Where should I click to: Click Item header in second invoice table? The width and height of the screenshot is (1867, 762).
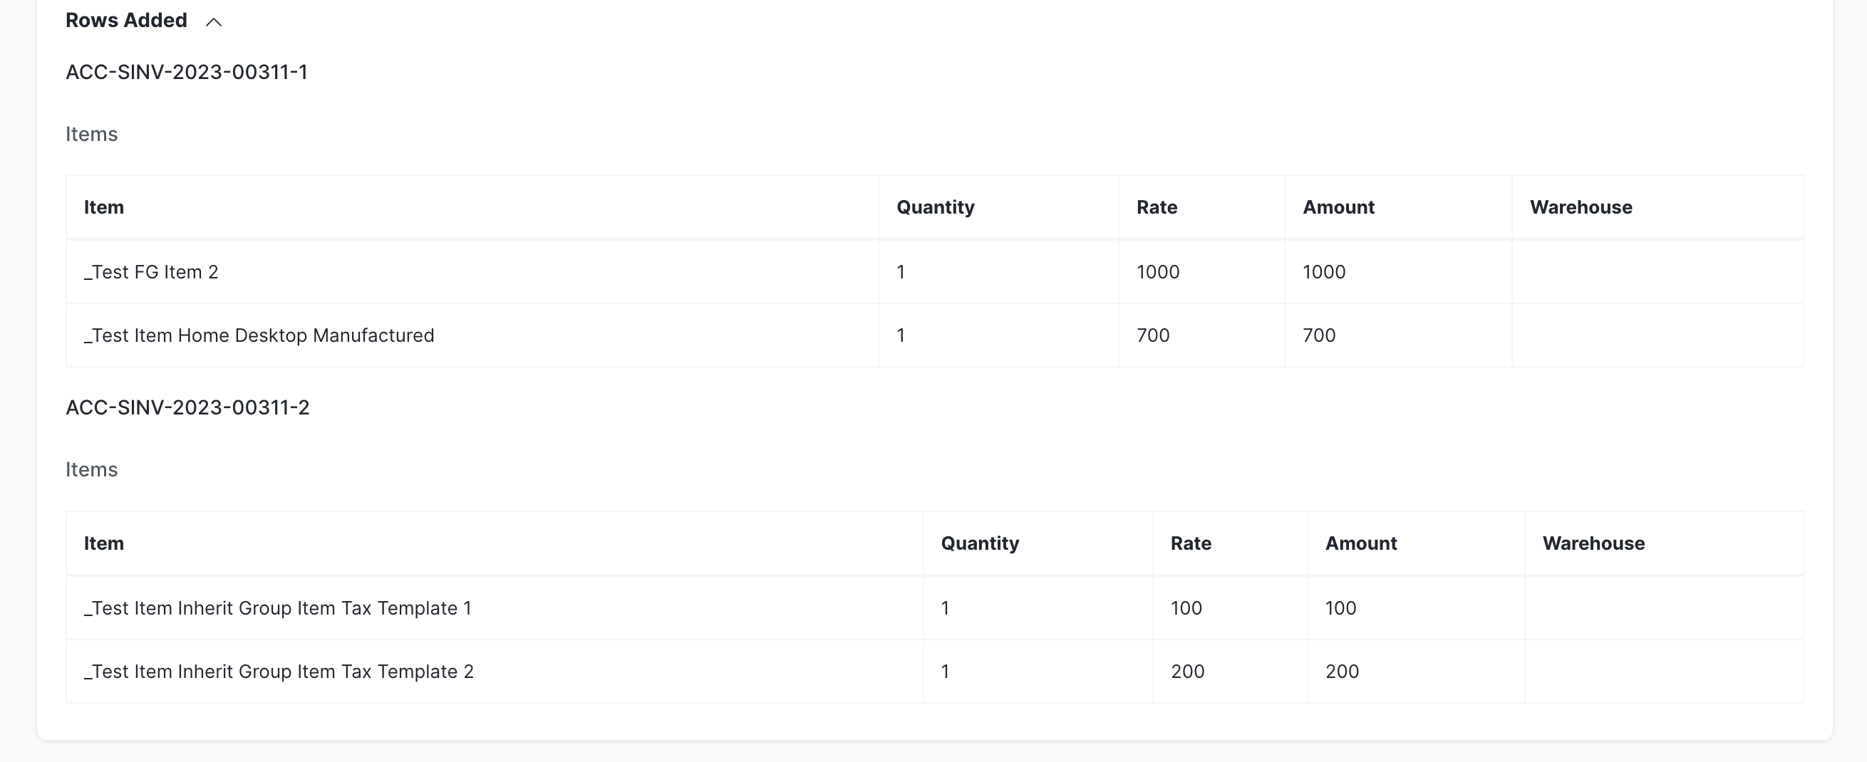click(103, 543)
